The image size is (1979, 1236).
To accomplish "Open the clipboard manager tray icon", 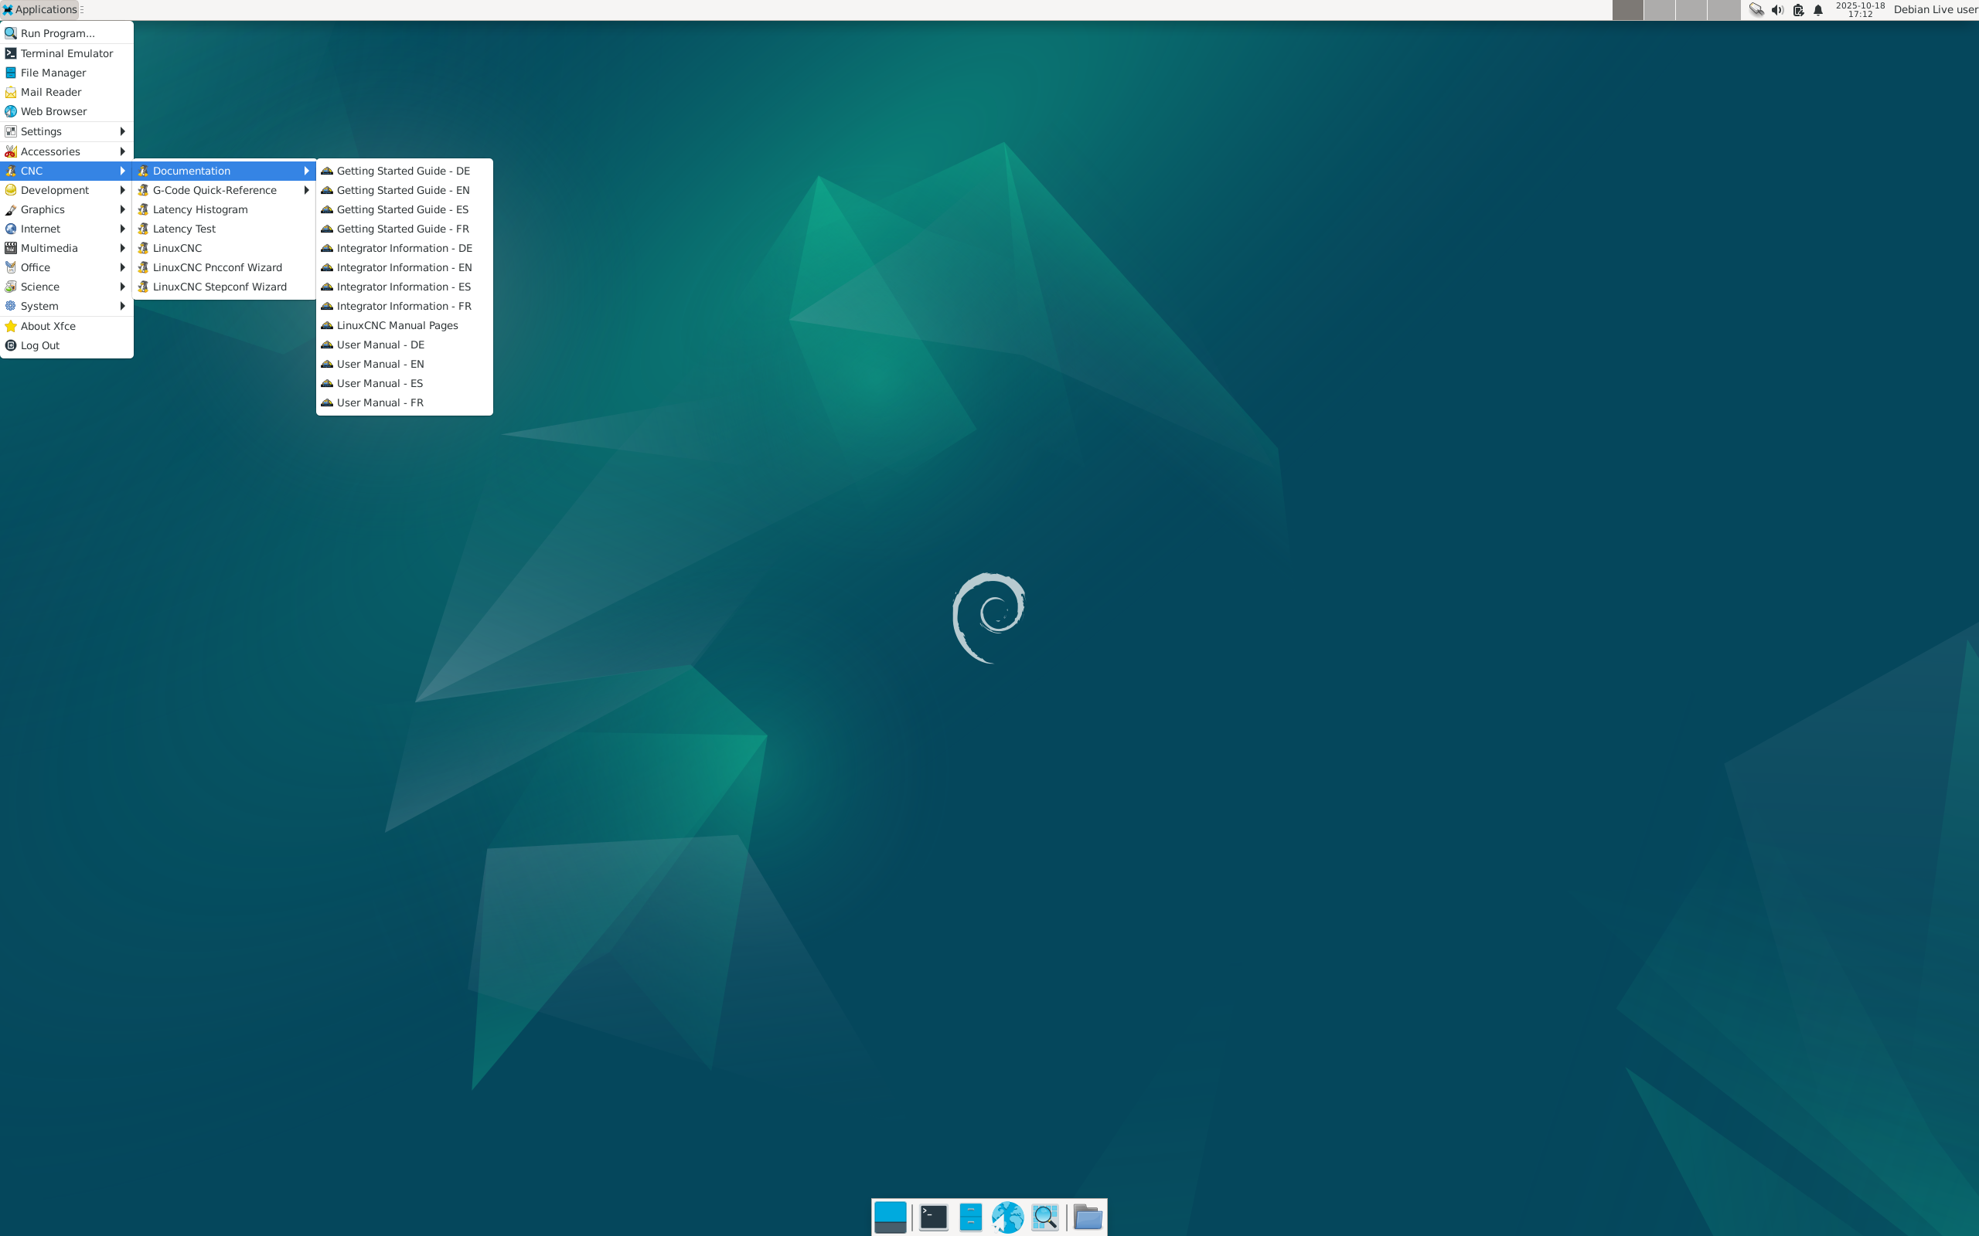I will click(1797, 10).
